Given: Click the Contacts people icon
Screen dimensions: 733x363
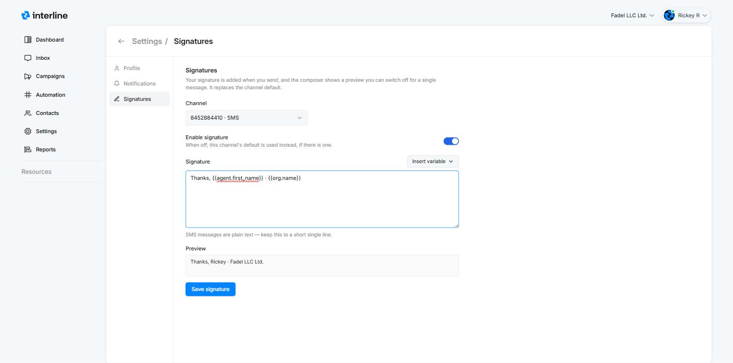Looking at the screenshot, I should click(28, 113).
